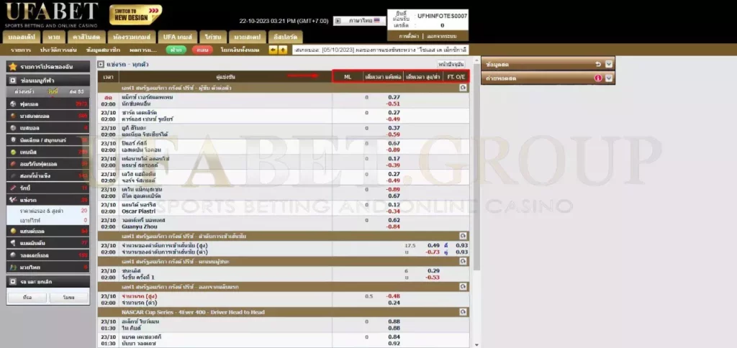Screen dimensions: 737x348
Task: Click the green deposit button
Action: (175, 50)
